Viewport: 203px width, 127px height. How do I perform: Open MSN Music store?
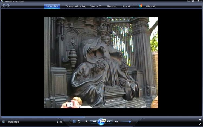[x=151, y=6]
